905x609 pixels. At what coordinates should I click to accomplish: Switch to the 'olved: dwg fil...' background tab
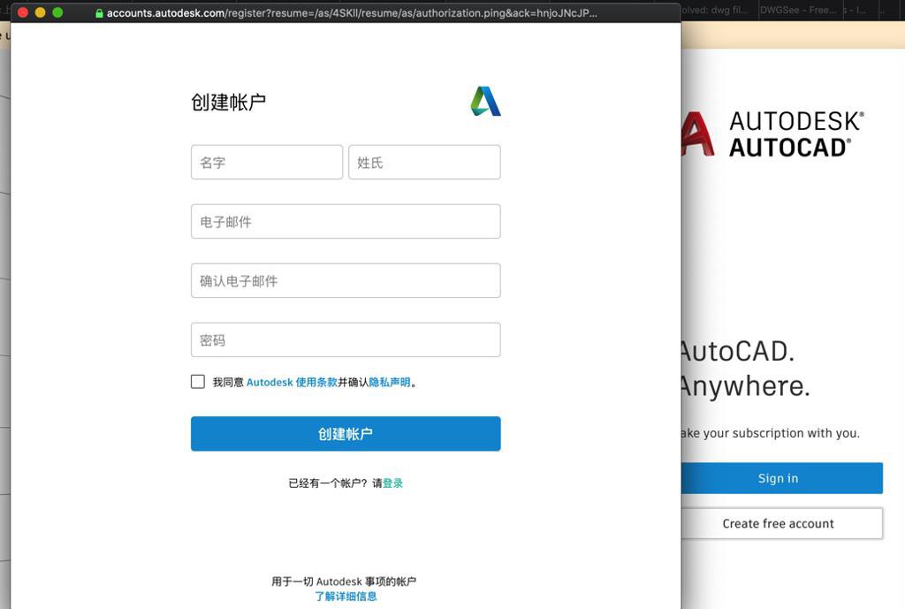(x=716, y=10)
